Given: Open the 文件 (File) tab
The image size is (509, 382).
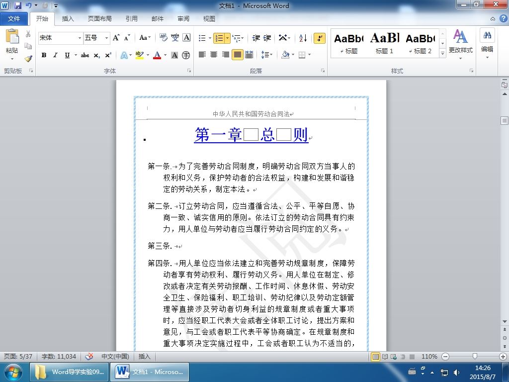Looking at the screenshot, I should point(13,19).
